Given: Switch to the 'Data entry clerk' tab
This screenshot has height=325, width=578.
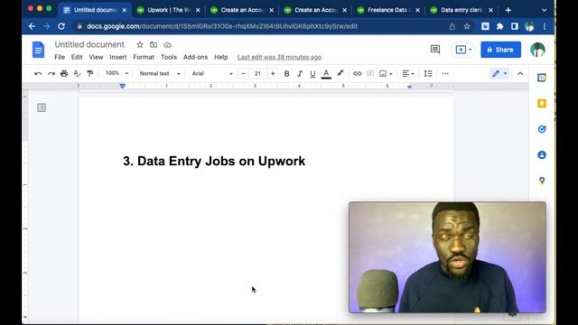Looking at the screenshot, I should [461, 10].
